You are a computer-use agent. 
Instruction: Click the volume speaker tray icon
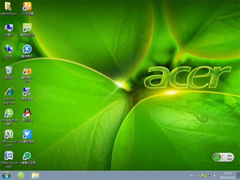coord(215,175)
